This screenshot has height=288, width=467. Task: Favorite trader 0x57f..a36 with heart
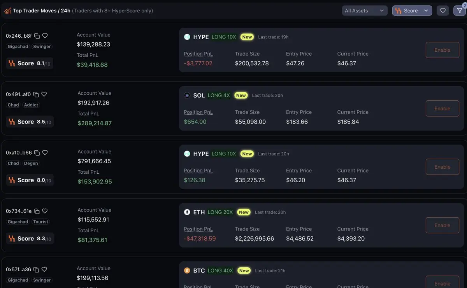(44, 269)
